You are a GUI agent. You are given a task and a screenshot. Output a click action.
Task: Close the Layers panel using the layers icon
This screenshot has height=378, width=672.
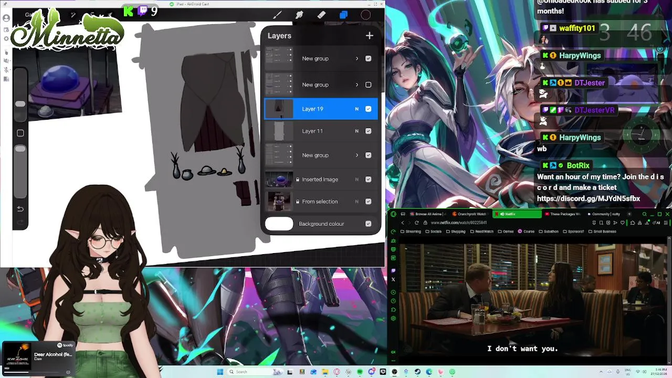pyautogui.click(x=343, y=15)
